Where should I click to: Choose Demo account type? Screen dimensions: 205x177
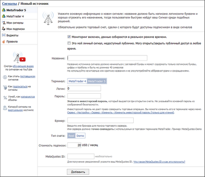click(80, 136)
